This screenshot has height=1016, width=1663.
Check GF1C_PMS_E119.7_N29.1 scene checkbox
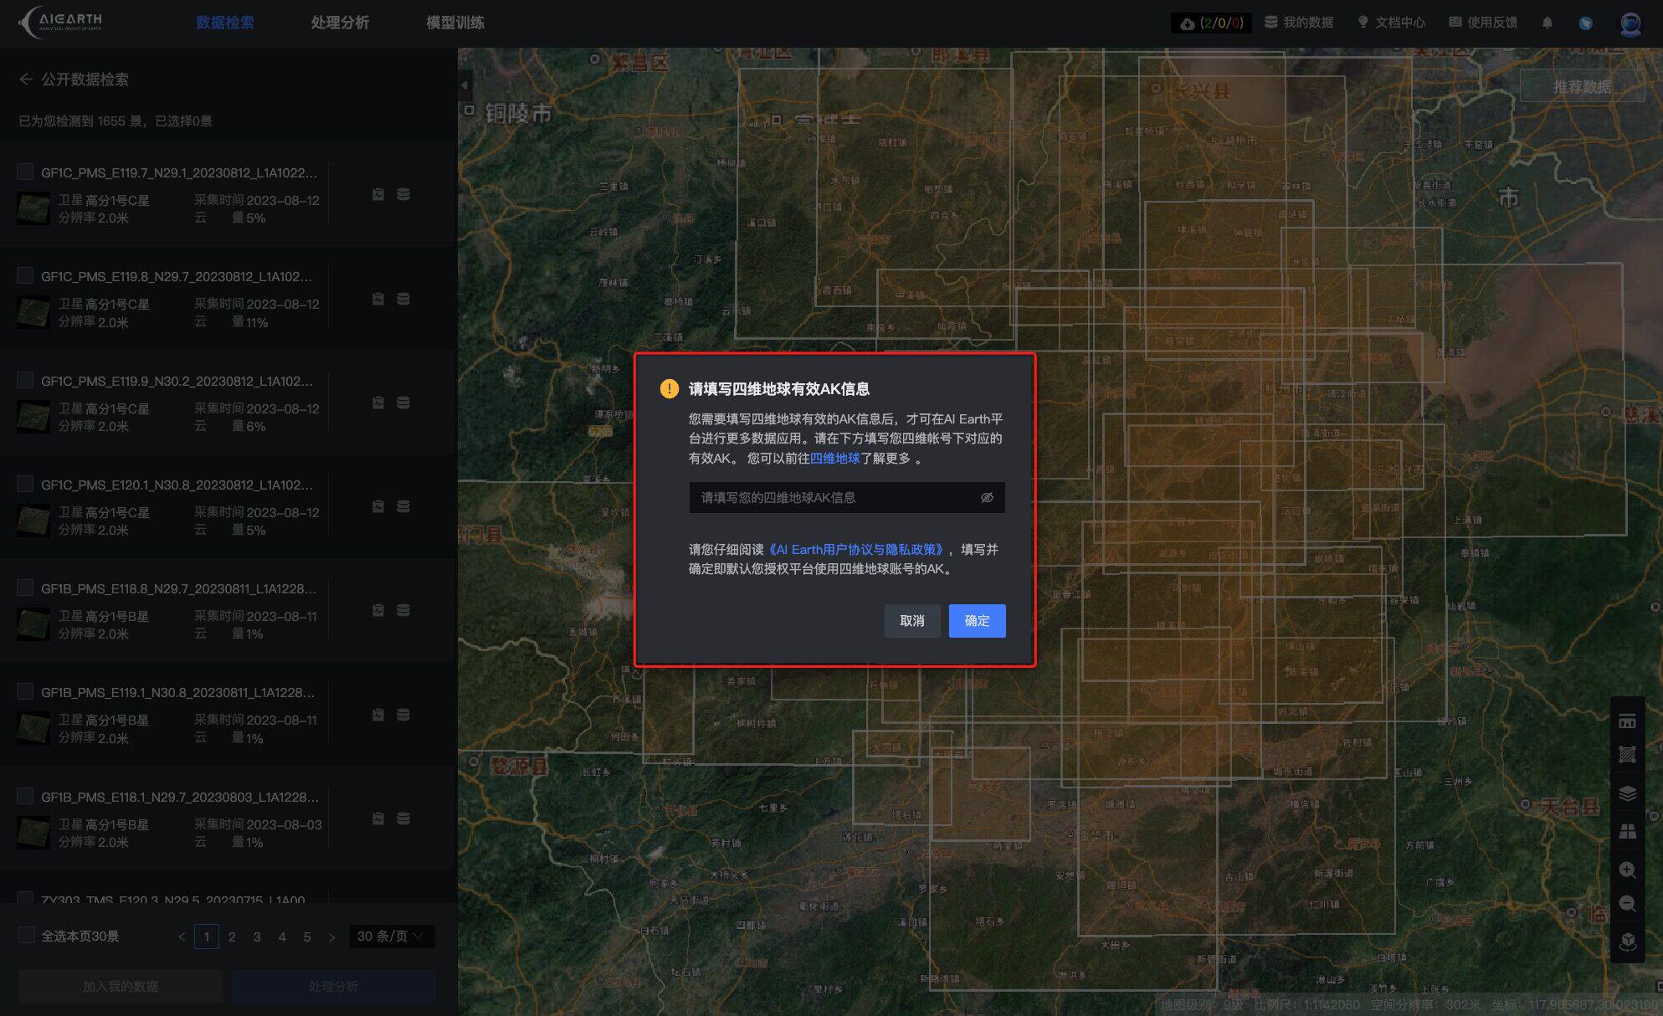coord(25,172)
